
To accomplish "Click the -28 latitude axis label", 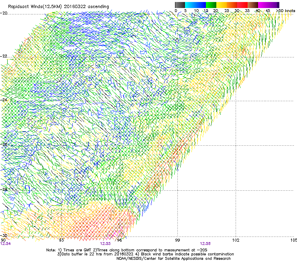I will coord(4,189).
